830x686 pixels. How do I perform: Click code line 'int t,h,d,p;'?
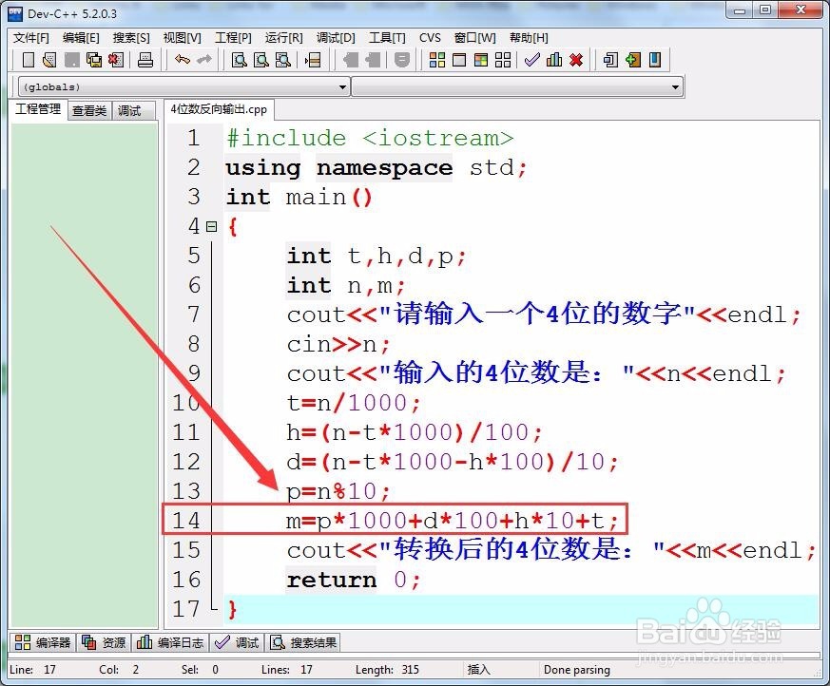click(376, 256)
